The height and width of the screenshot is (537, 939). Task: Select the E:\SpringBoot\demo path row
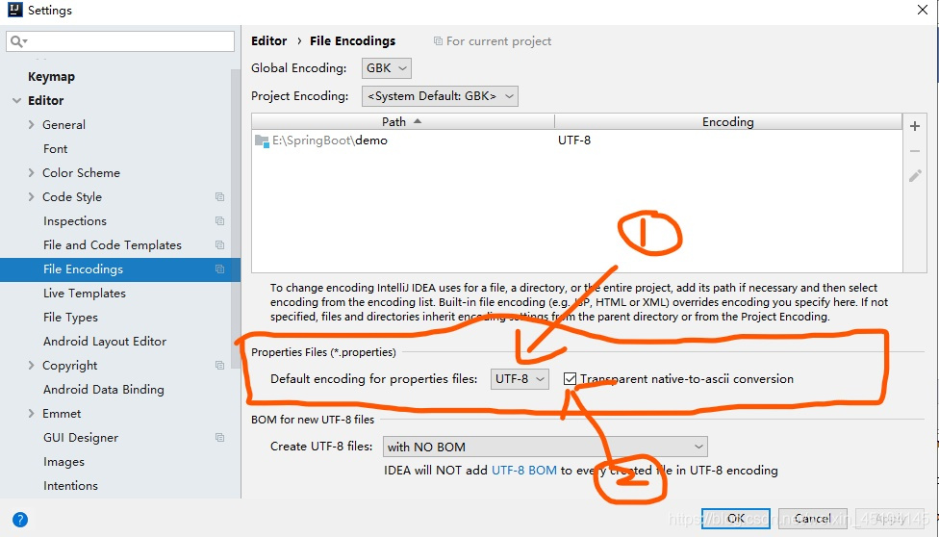pyautogui.click(x=576, y=141)
